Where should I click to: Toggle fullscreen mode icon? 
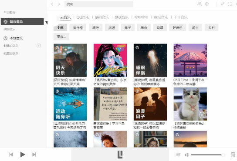pyautogui.click(x=230, y=4)
